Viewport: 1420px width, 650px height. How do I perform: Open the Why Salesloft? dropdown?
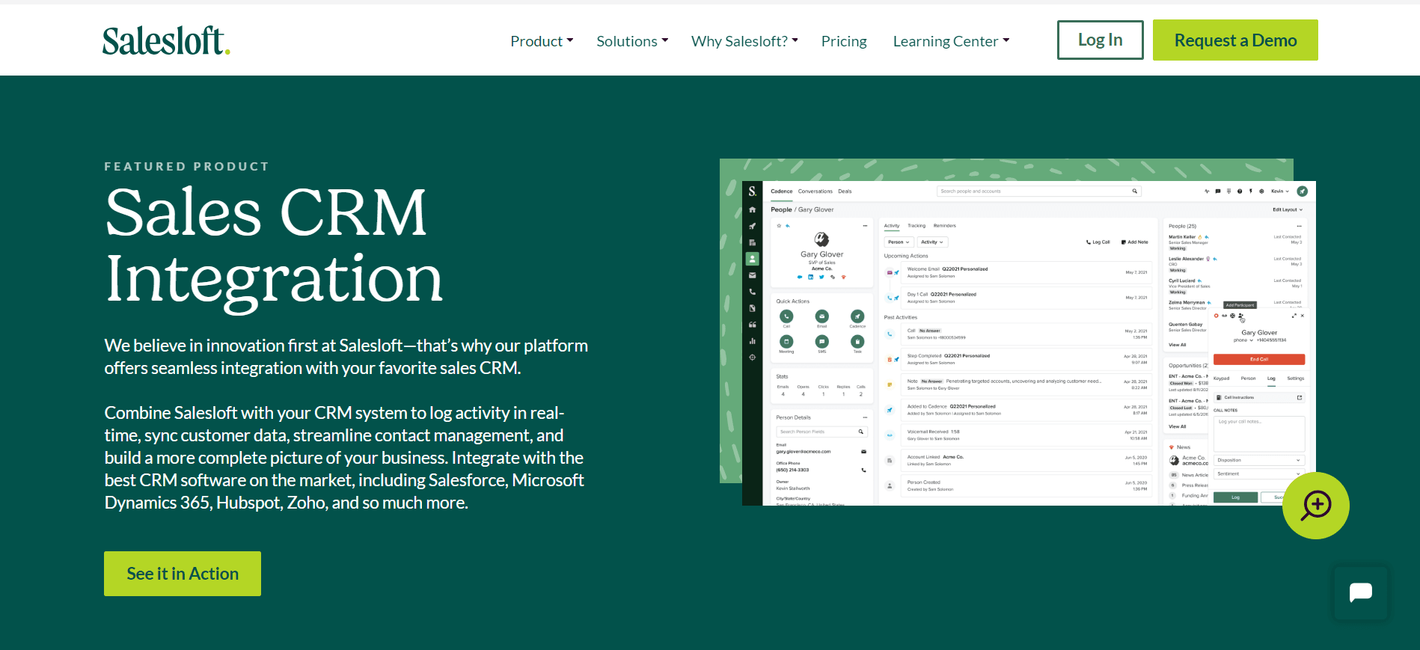tap(744, 41)
